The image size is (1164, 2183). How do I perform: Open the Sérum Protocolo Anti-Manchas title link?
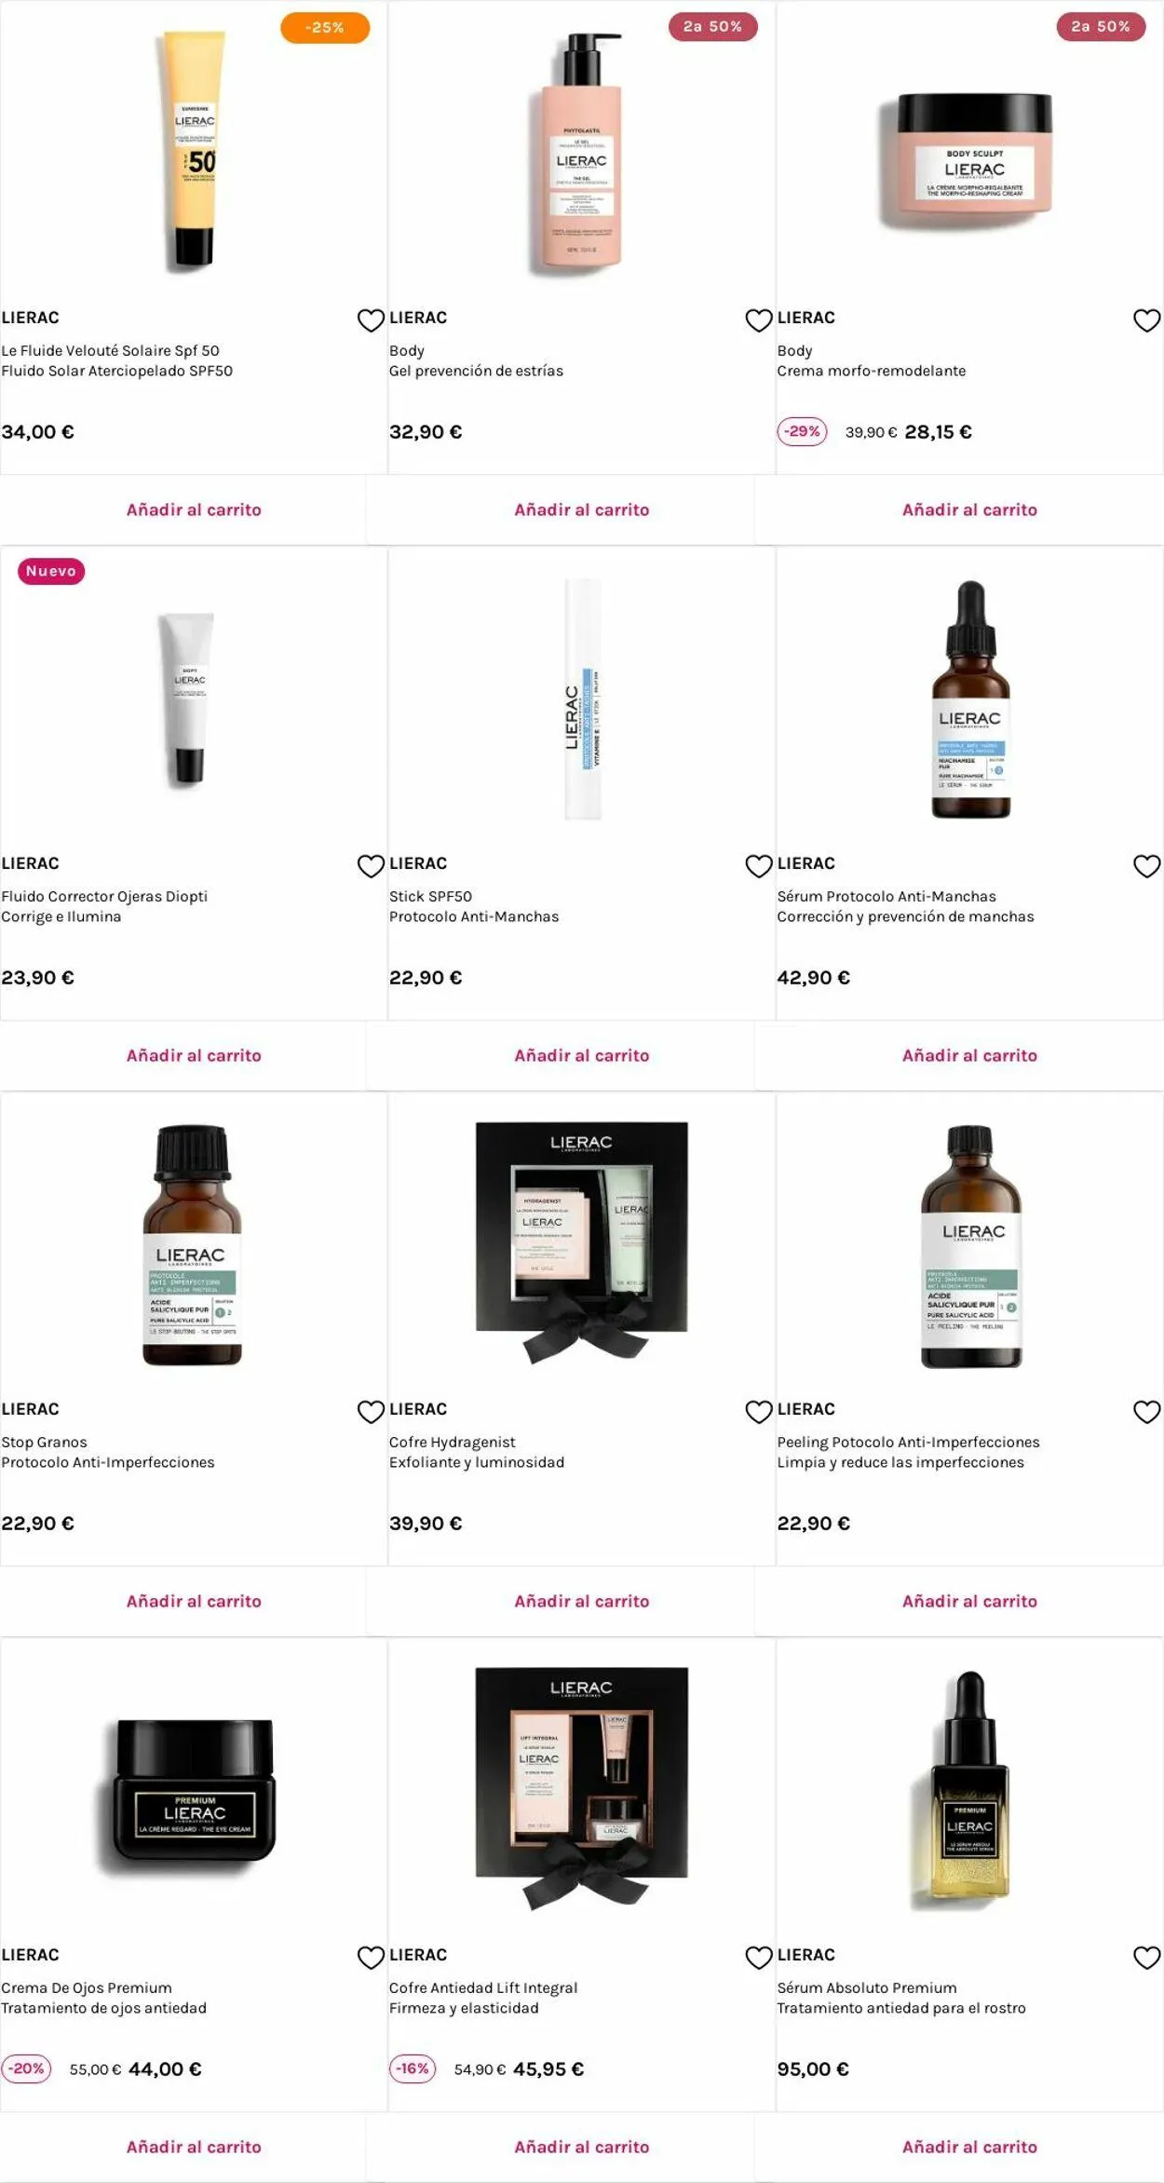pos(887,896)
